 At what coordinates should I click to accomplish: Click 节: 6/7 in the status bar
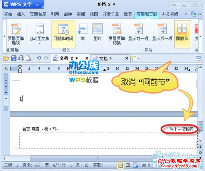point(52,165)
